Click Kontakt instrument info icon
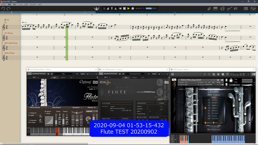The width and height of the screenshot is (258, 145). click(222, 80)
